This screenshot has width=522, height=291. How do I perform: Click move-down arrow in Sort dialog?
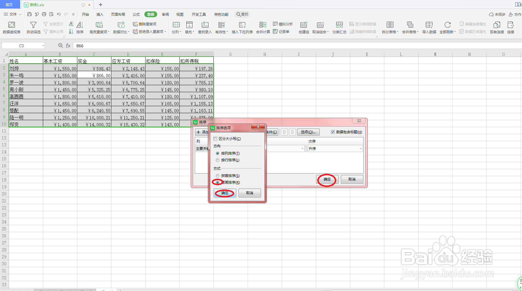(x=292, y=132)
